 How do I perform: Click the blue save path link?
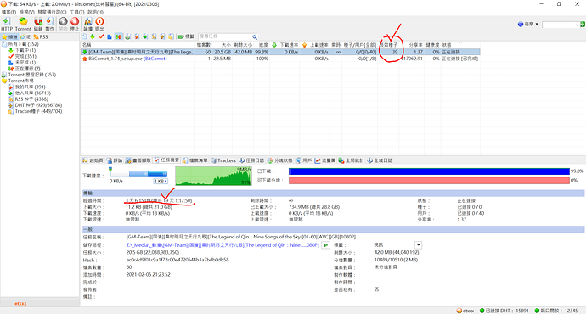click(223, 245)
